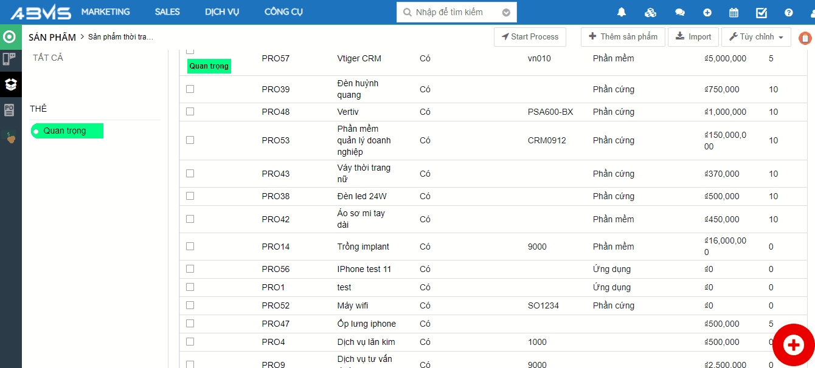Screen dimensions: 815x368
Task: Click the green circle icon in left sidebar
Action: click(x=9, y=36)
